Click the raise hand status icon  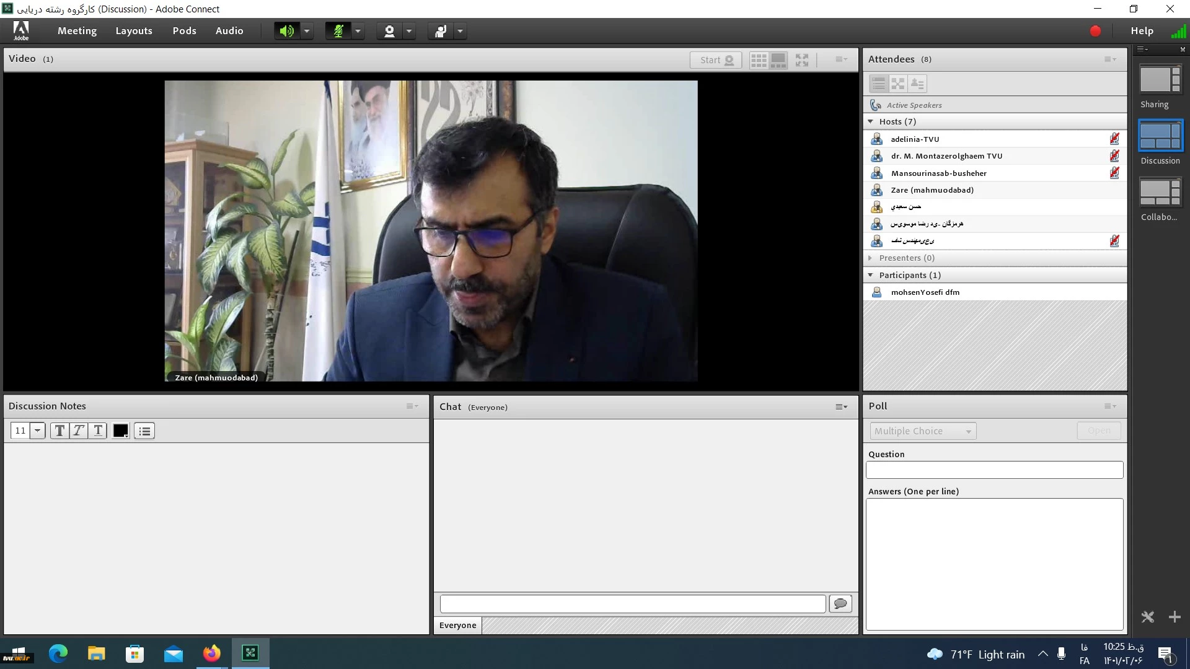point(441,31)
